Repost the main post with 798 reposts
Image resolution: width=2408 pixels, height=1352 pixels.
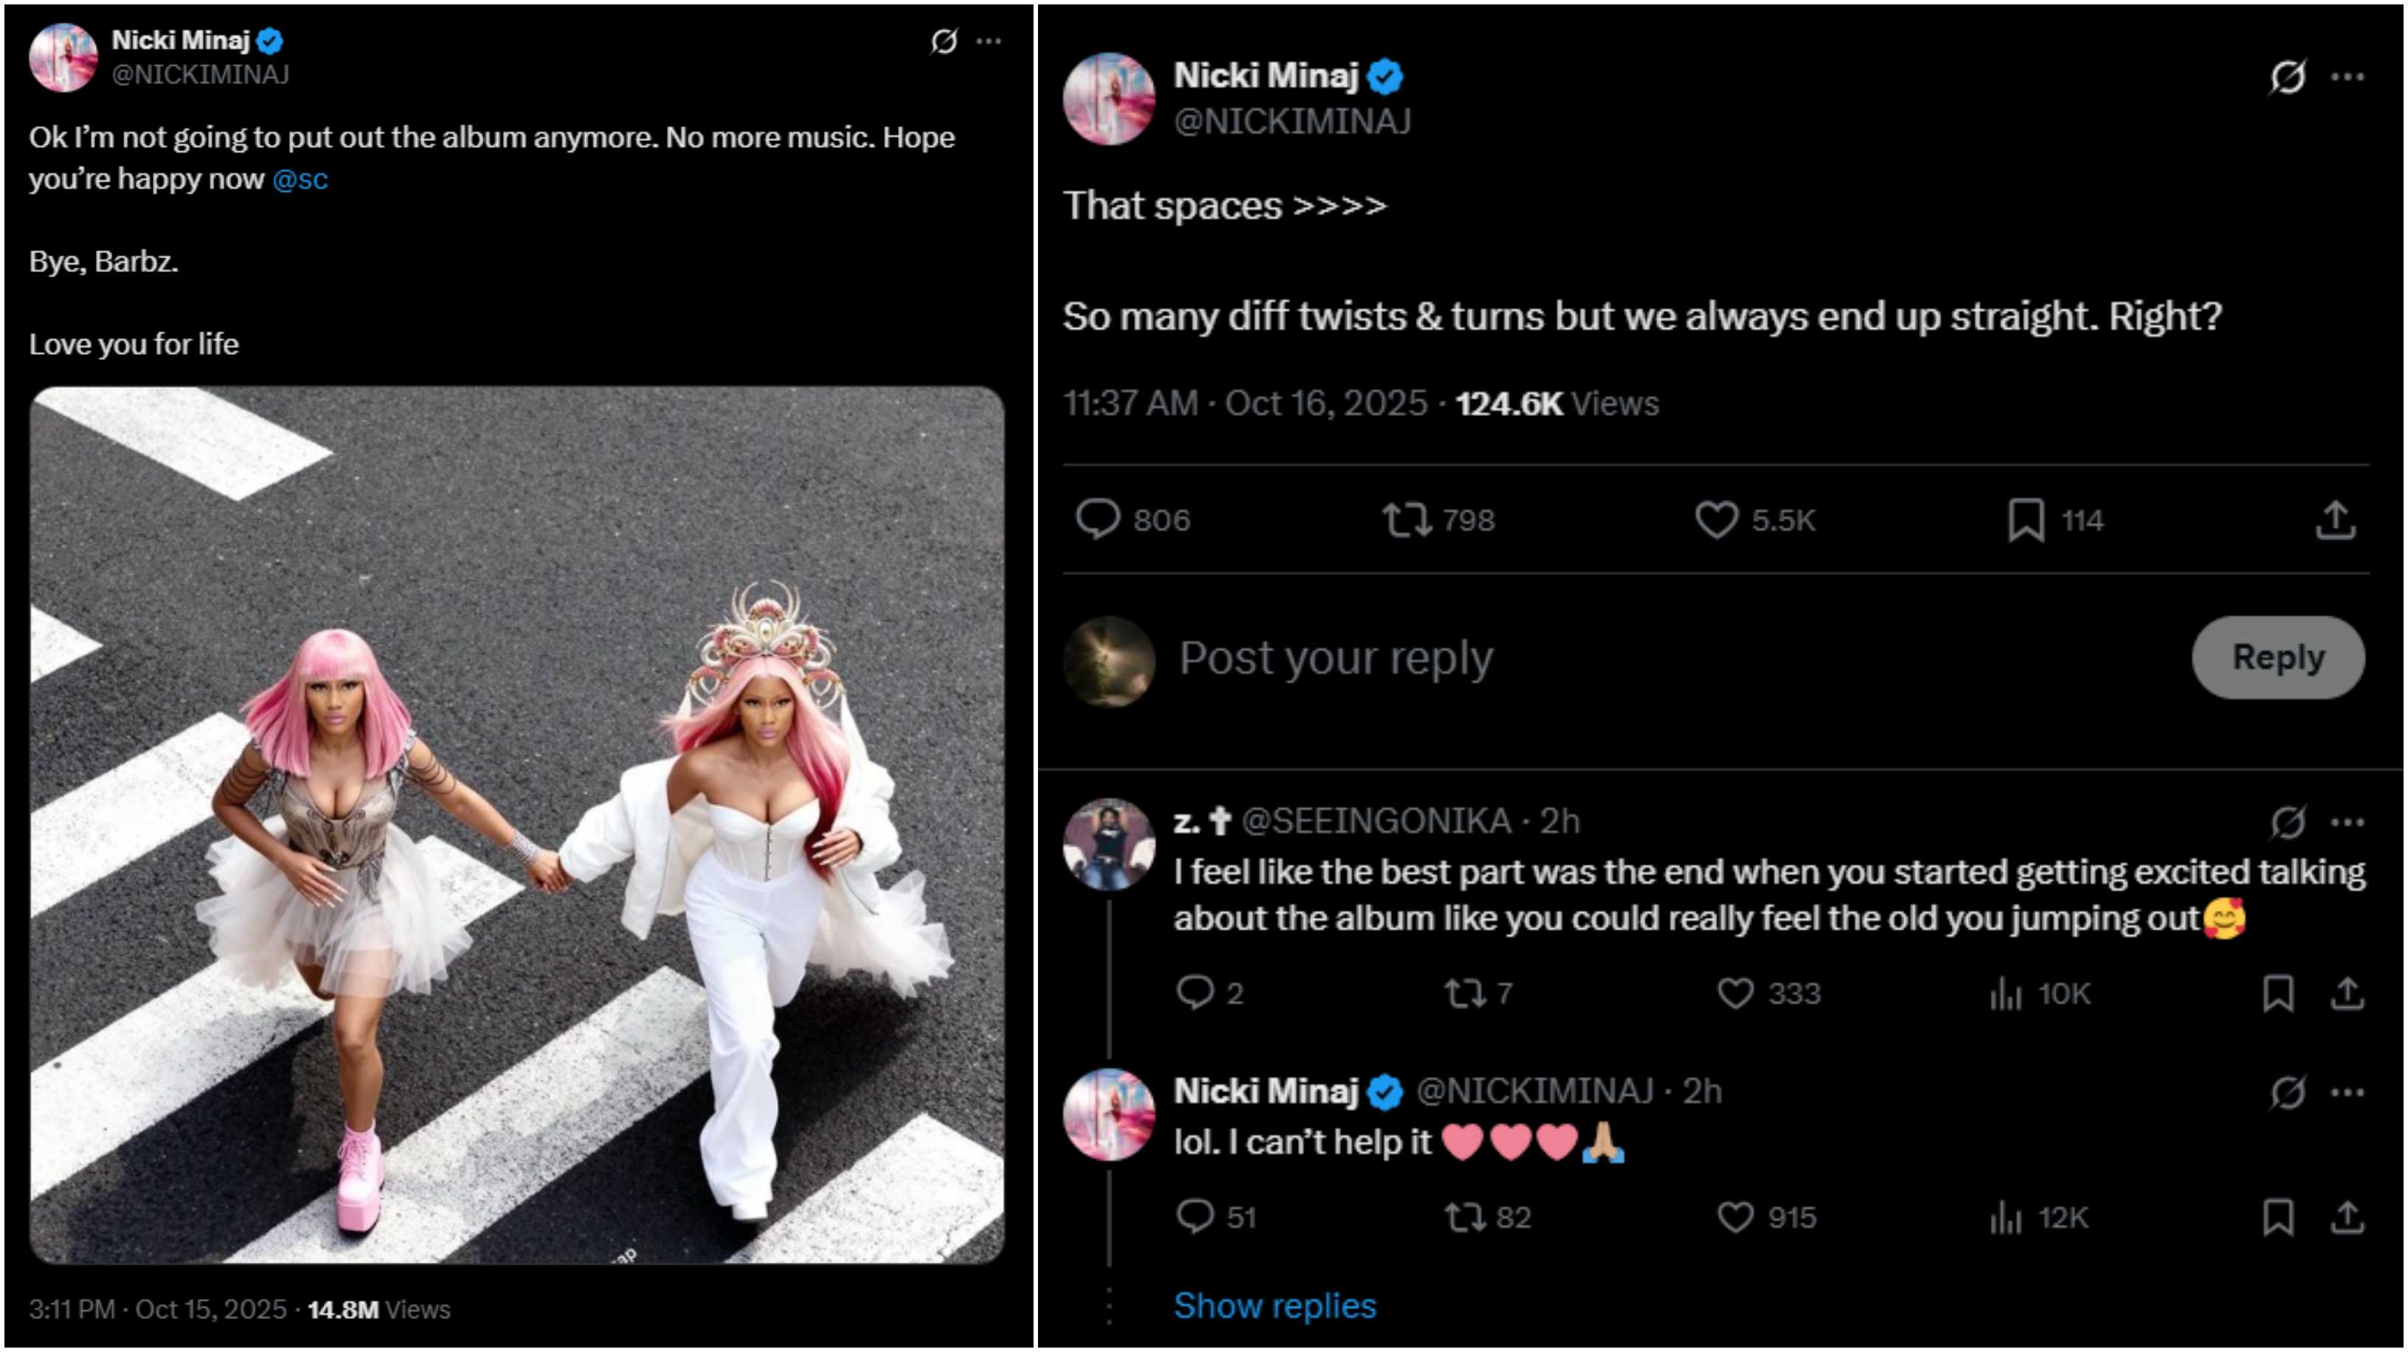(1407, 521)
